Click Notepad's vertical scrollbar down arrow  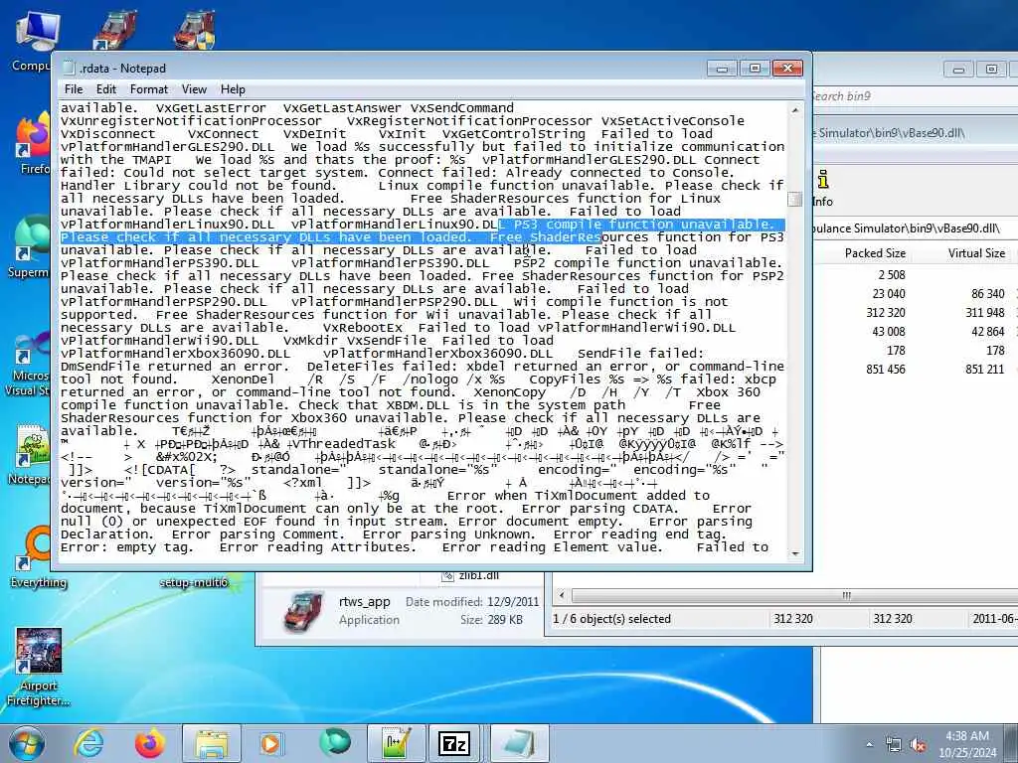click(795, 554)
